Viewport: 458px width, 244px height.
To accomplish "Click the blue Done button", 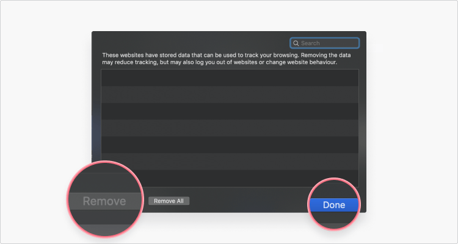I will click(x=333, y=205).
